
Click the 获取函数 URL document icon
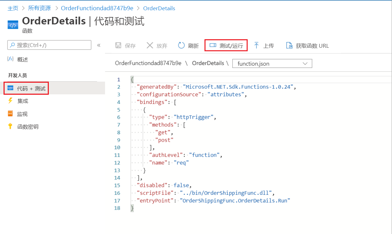click(x=289, y=45)
